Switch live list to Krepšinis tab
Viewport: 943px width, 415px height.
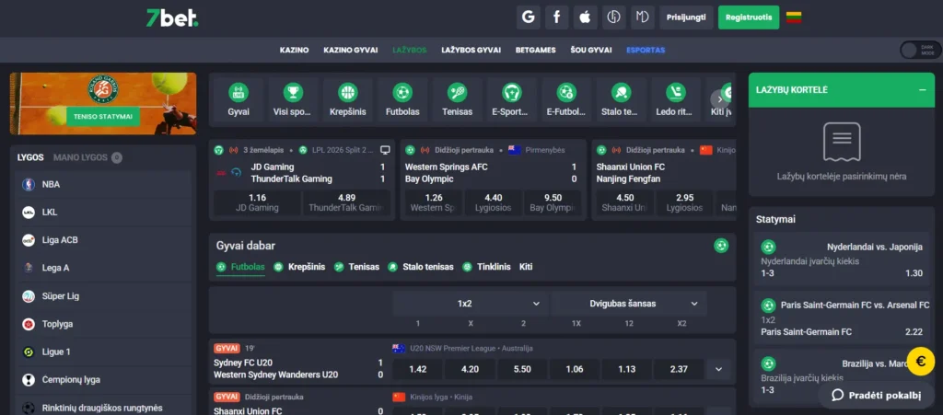click(x=299, y=267)
